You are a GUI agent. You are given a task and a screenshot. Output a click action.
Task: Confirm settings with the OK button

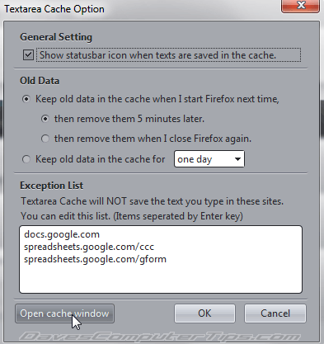point(204,313)
